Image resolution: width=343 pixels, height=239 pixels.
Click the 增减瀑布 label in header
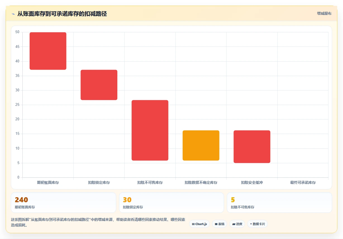coord(324,13)
